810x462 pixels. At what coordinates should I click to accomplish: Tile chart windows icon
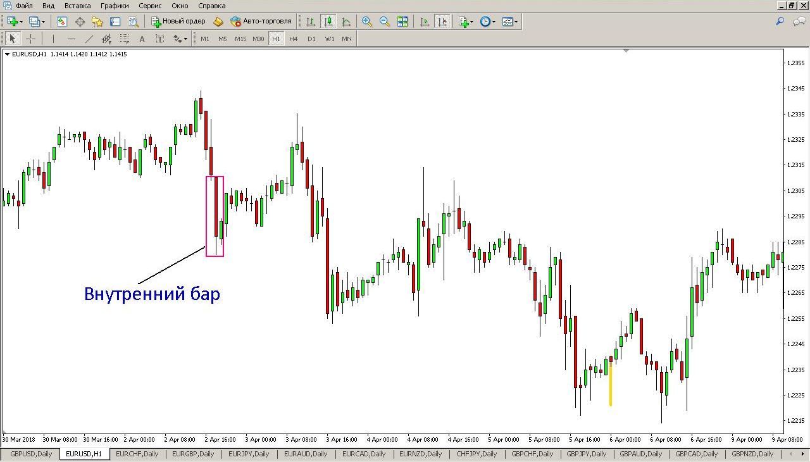click(x=402, y=22)
